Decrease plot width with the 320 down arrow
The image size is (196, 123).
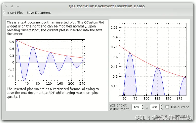tap(143, 108)
